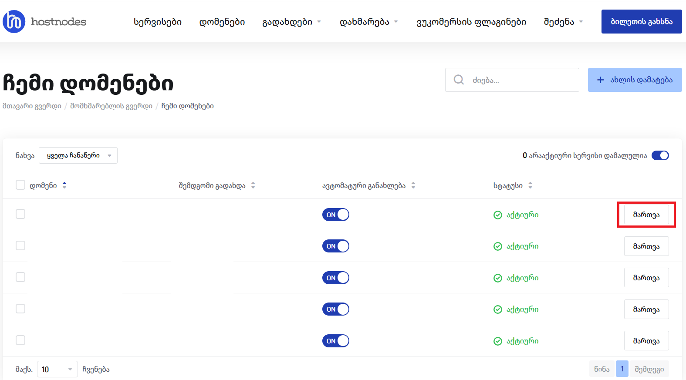Image resolution: width=686 pixels, height=380 pixels.
Task: Sort by ავტომატური განახლება column arrows
Action: tap(413, 185)
